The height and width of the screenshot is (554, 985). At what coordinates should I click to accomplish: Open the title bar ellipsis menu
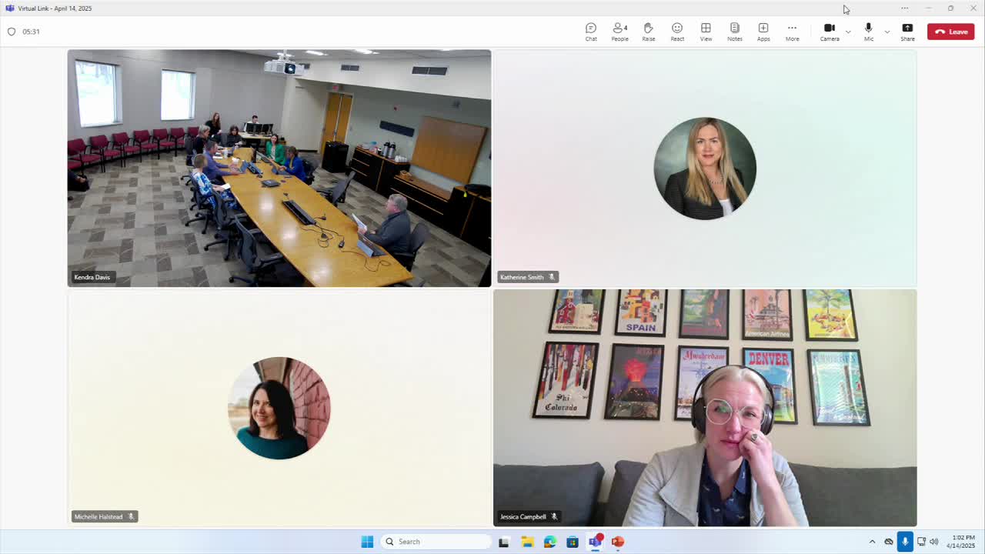[905, 8]
